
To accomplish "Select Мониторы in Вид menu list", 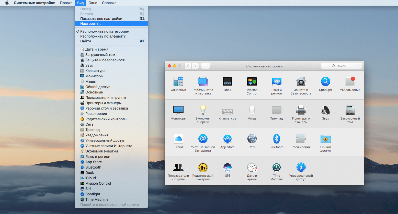I will coord(111,76).
